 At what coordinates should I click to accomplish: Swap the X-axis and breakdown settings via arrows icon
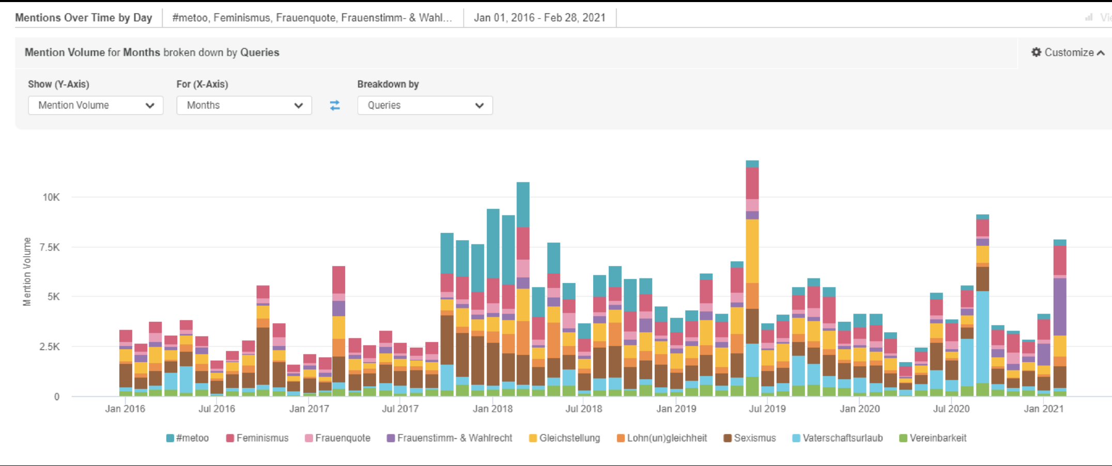[x=335, y=105]
